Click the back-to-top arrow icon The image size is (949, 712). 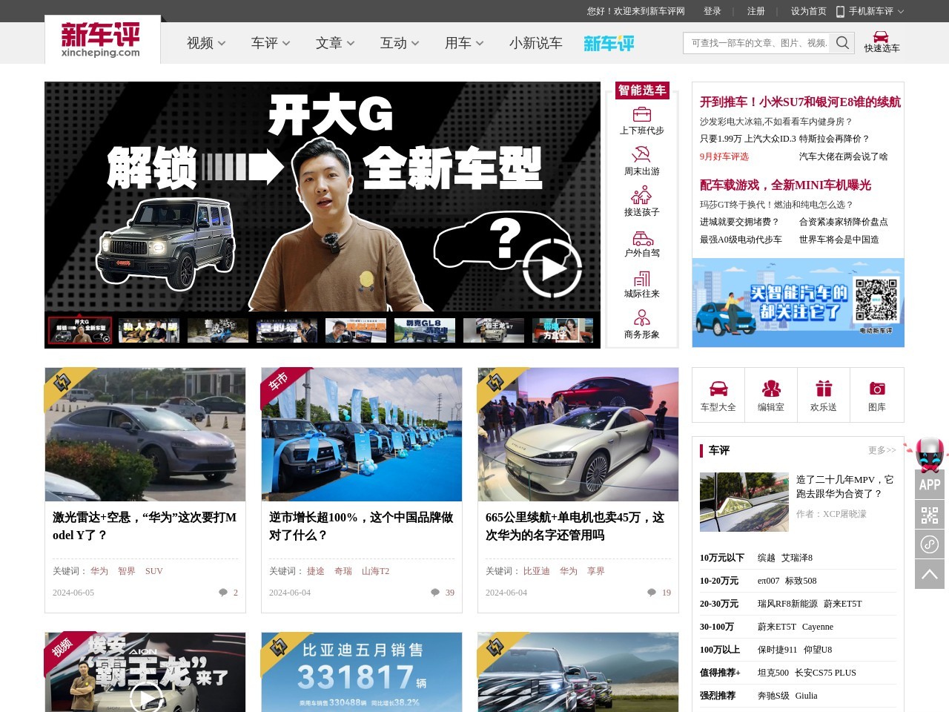(x=929, y=573)
